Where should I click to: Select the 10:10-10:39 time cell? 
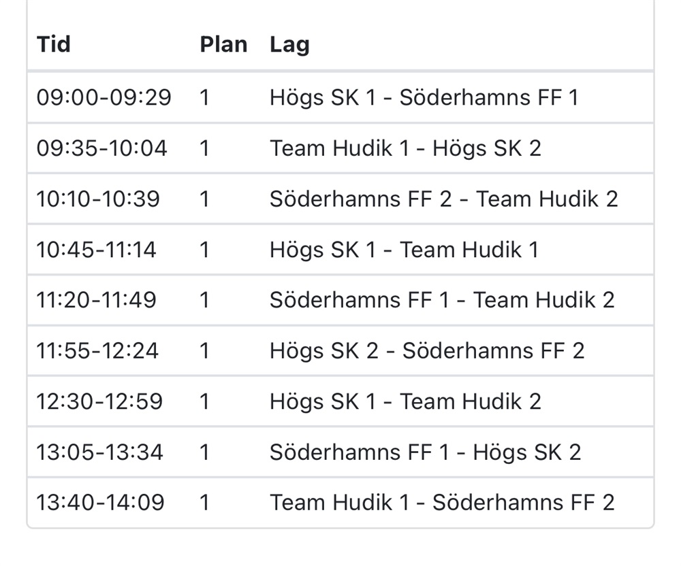(x=98, y=199)
